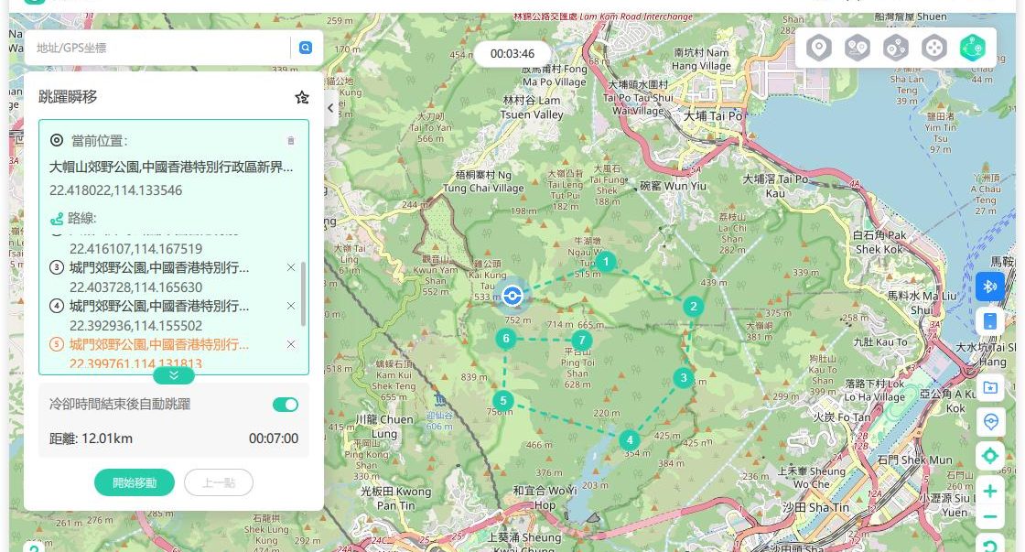Remove route point 4 with its X
This screenshot has width=1025, height=552.
[x=291, y=306]
